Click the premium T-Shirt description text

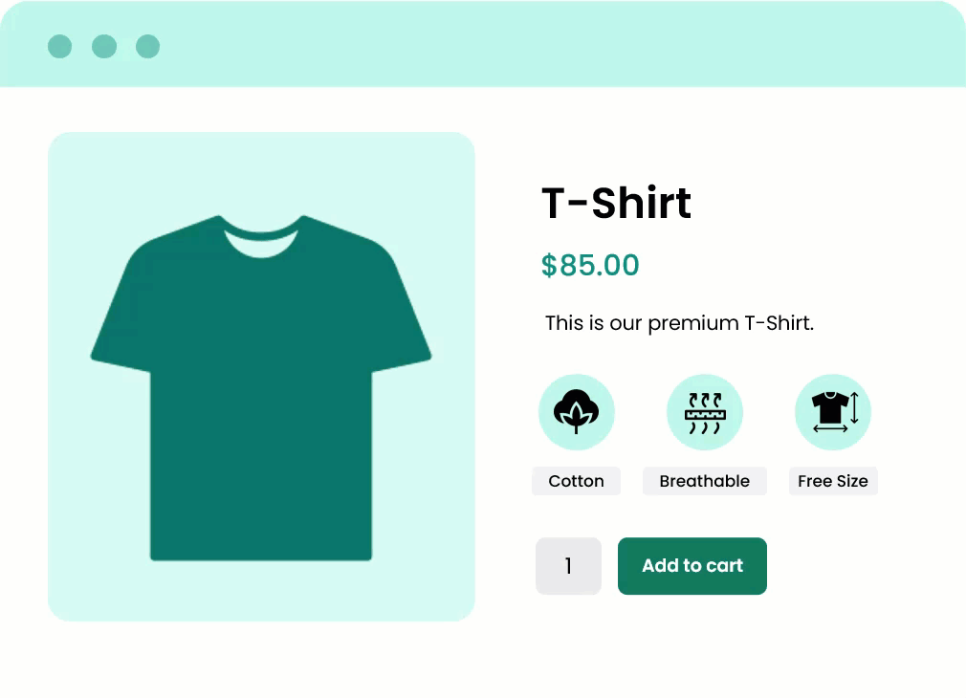click(679, 323)
